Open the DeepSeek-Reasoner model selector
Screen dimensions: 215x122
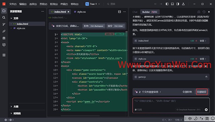188,110
